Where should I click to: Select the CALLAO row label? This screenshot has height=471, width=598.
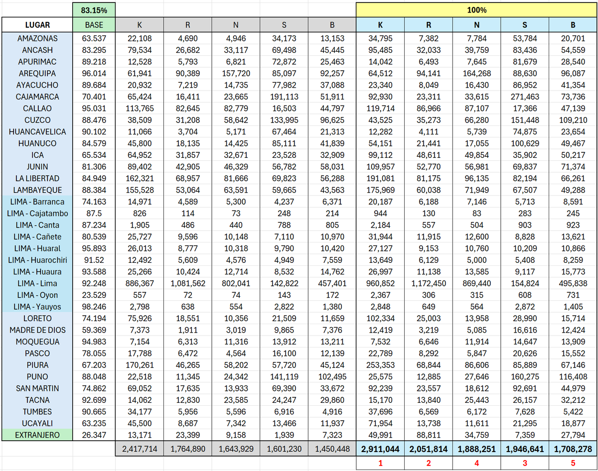pos(37,108)
